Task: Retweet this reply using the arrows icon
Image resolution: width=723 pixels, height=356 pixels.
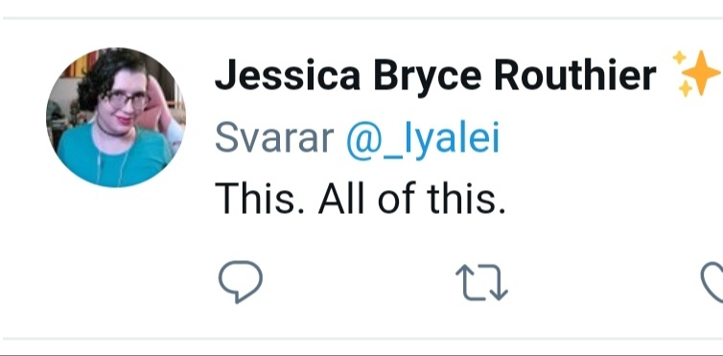Action: click(x=481, y=282)
